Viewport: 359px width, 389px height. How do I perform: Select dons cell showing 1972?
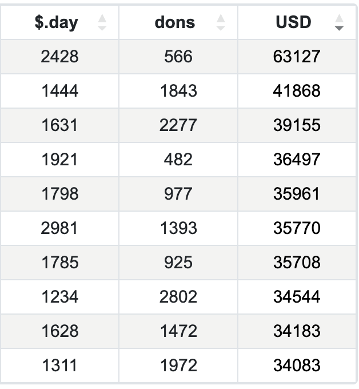click(x=178, y=366)
